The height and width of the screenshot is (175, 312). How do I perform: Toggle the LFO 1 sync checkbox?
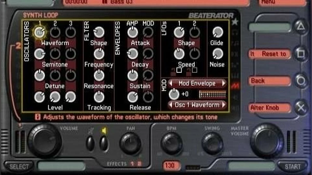(179, 70)
